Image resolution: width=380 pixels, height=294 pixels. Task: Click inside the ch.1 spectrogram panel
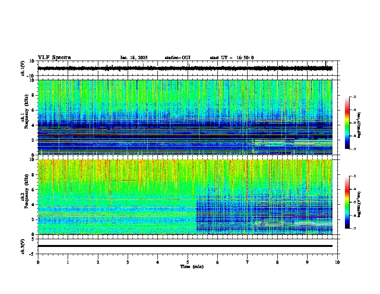(x=185, y=117)
